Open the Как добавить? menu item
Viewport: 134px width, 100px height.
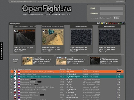point(29,2)
